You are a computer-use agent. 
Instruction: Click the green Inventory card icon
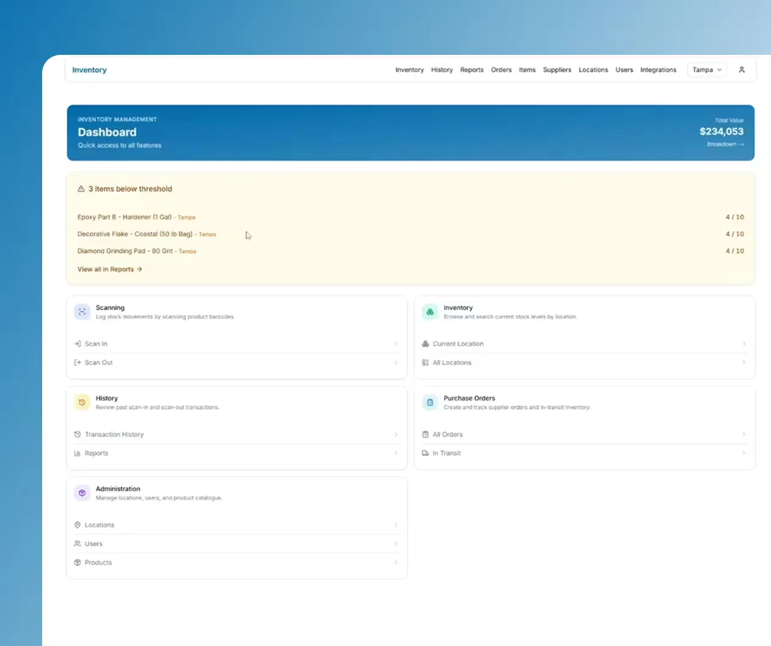(x=430, y=312)
